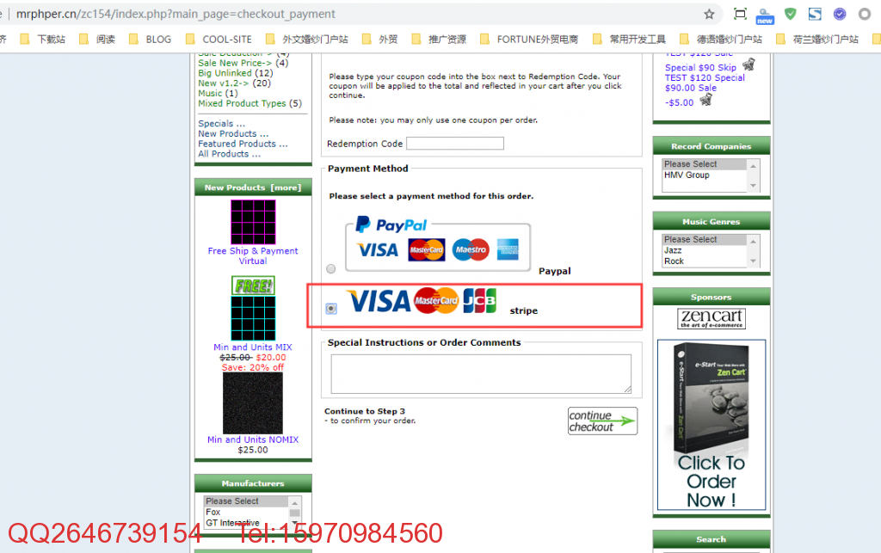Focus the Redemption Code input field

pos(455,144)
